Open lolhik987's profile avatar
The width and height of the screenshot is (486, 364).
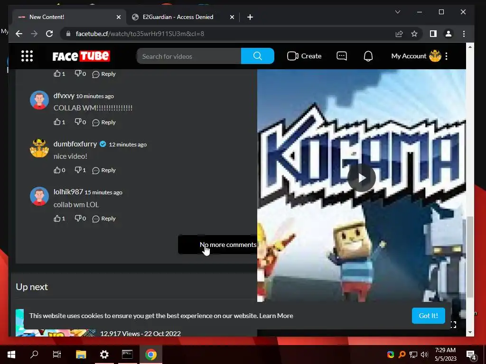click(39, 196)
